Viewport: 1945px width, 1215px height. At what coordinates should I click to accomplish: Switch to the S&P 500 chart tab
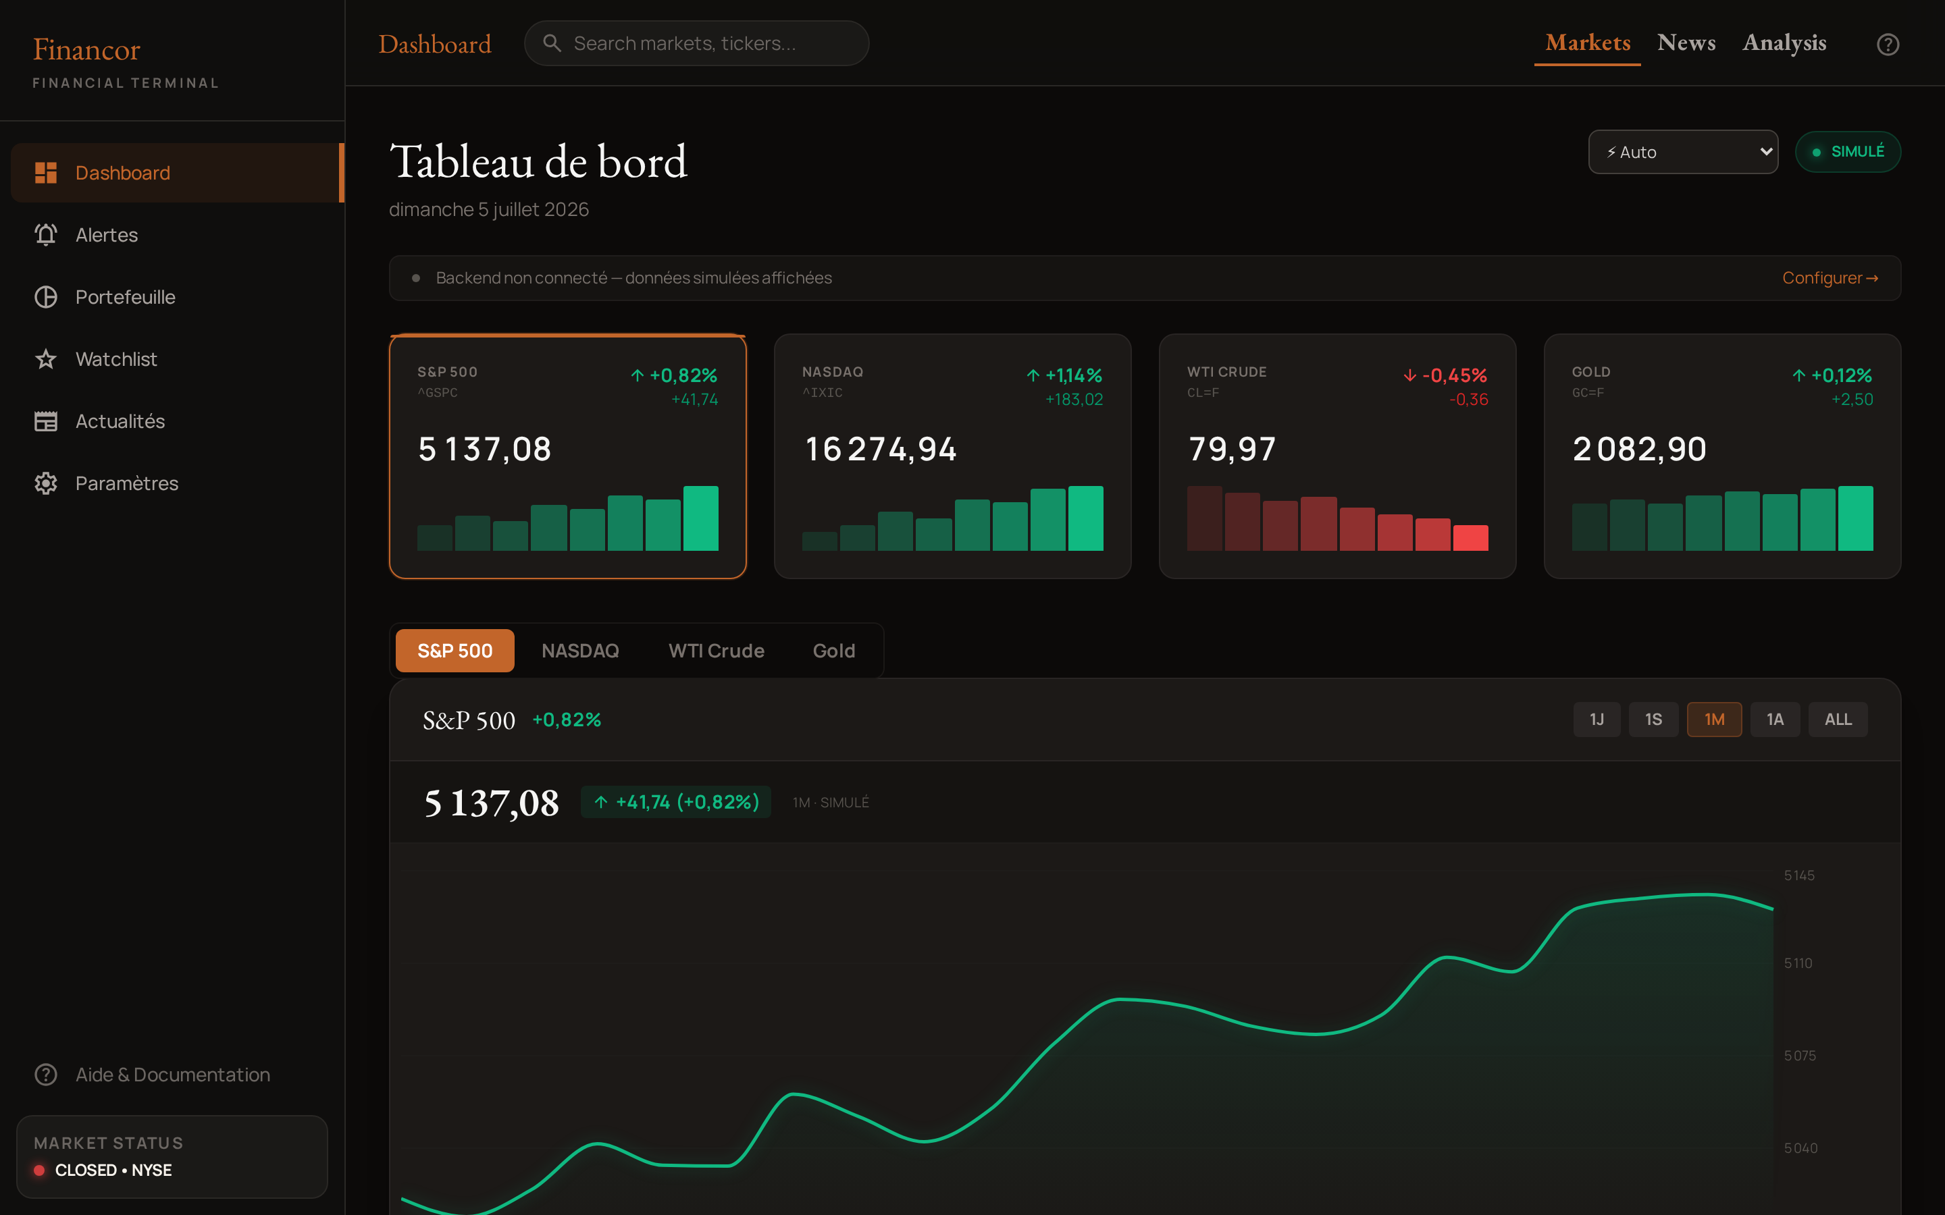[x=455, y=651]
